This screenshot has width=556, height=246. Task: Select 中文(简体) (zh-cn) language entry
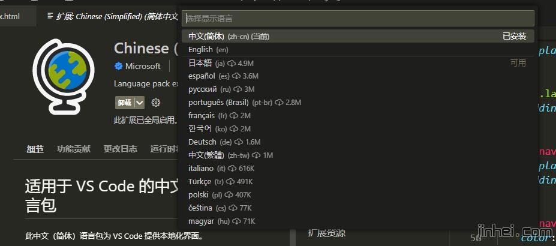[x=358, y=36]
